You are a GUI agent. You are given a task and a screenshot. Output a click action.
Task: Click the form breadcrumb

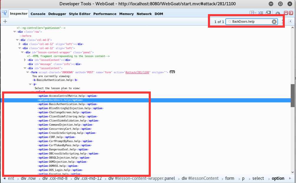click(x=229, y=178)
